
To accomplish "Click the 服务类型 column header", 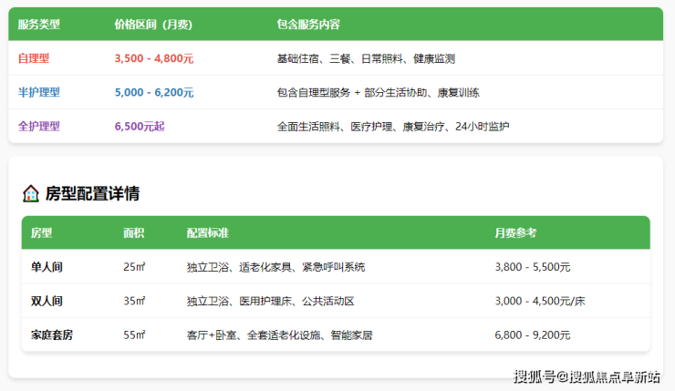I will point(40,23).
